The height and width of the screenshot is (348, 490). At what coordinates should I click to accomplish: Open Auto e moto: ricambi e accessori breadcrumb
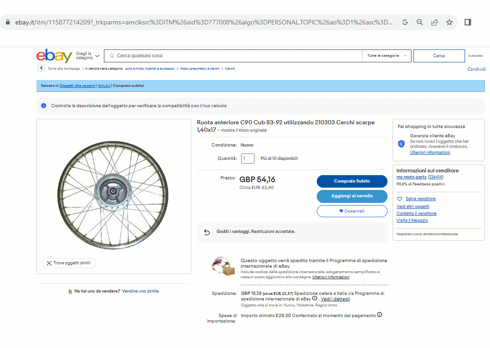coord(150,69)
